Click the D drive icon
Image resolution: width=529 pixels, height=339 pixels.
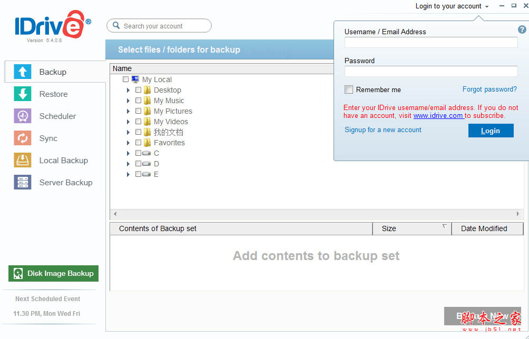click(146, 163)
